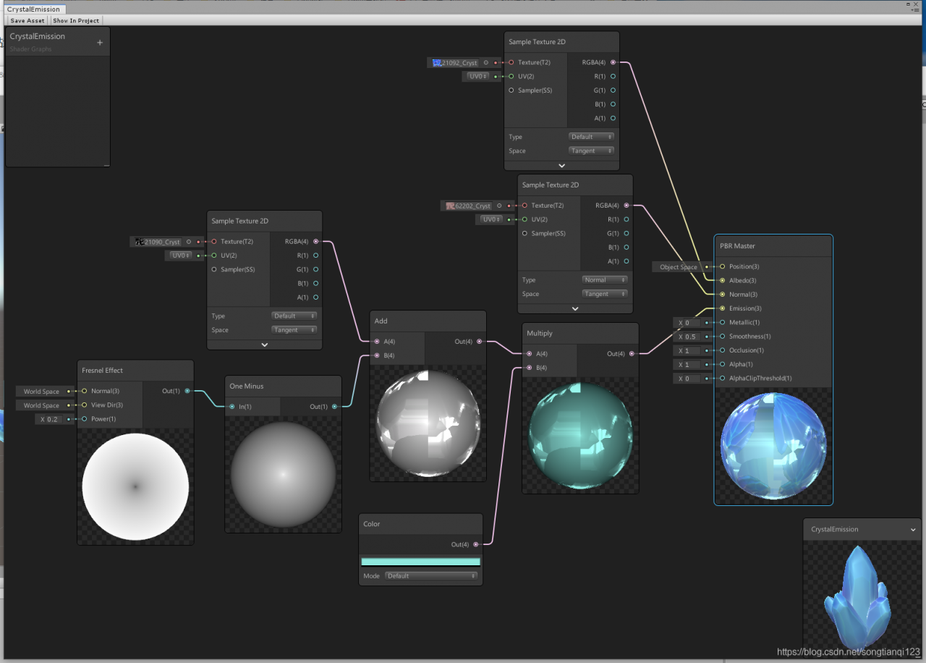
Task: Click the Metallic(1) port on PBR Master
Action: click(x=722, y=323)
